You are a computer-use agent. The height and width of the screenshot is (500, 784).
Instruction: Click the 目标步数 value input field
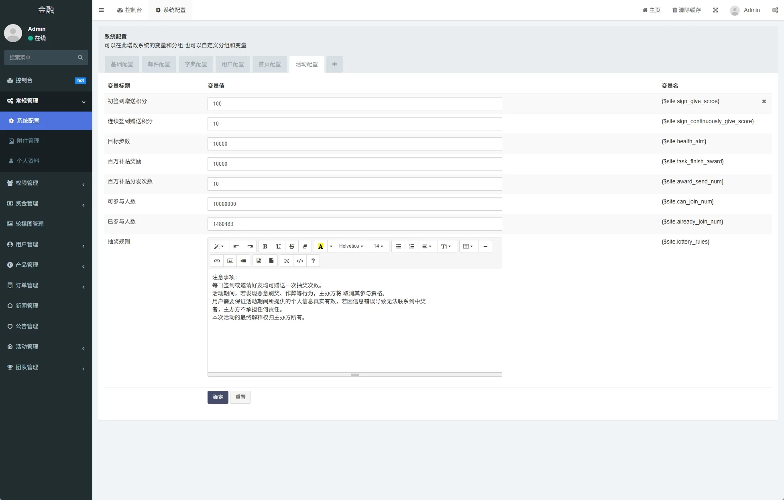[x=354, y=144]
